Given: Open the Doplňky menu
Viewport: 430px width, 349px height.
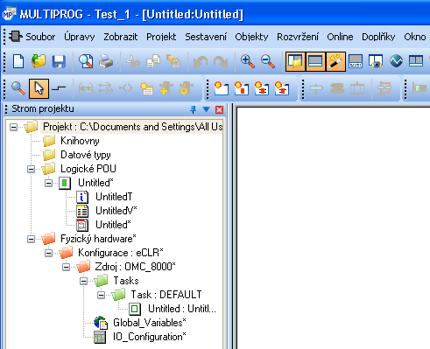Looking at the screenshot, I should [x=378, y=37].
